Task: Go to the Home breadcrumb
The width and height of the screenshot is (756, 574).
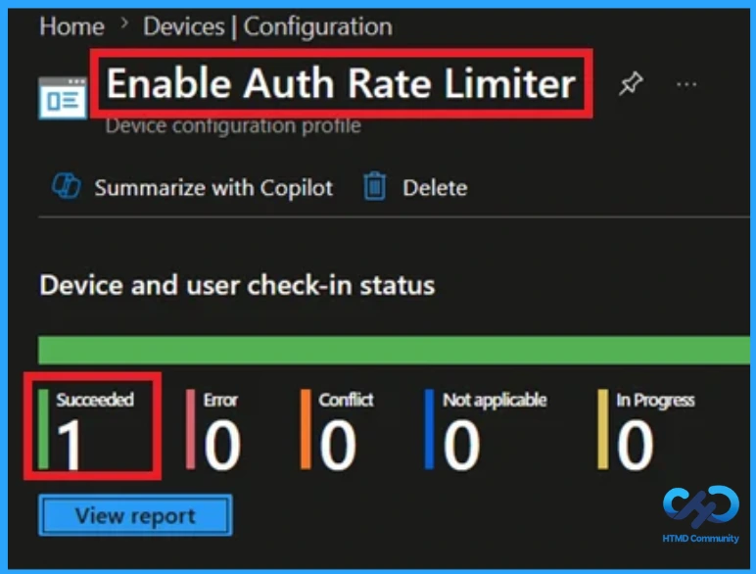Action: 71,26
